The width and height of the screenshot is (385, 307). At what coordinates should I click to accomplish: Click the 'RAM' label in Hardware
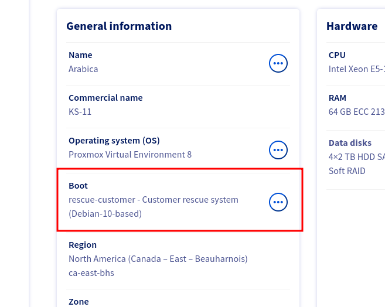pyautogui.click(x=338, y=98)
